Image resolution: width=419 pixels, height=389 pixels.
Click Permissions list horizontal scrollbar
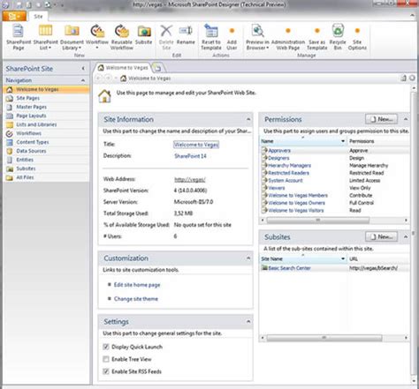317,220
